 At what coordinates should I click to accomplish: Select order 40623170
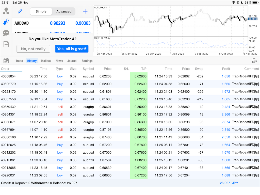coord(130,91)
